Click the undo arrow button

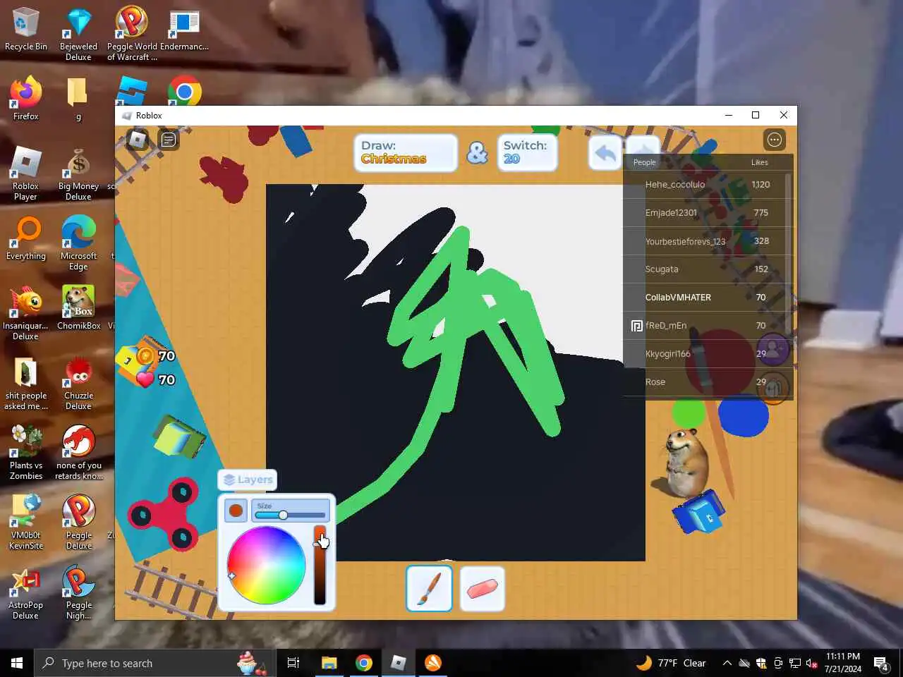(x=605, y=153)
